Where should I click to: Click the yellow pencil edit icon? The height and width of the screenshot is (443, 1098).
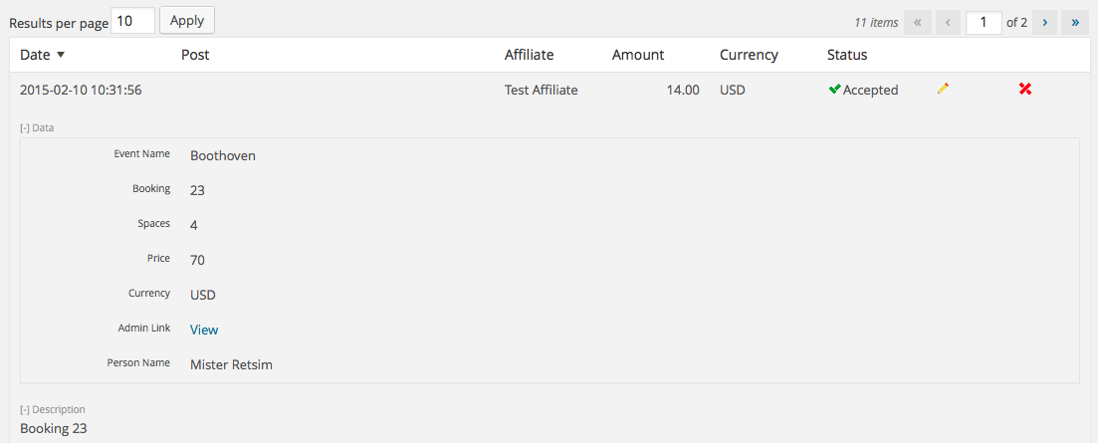tap(943, 89)
